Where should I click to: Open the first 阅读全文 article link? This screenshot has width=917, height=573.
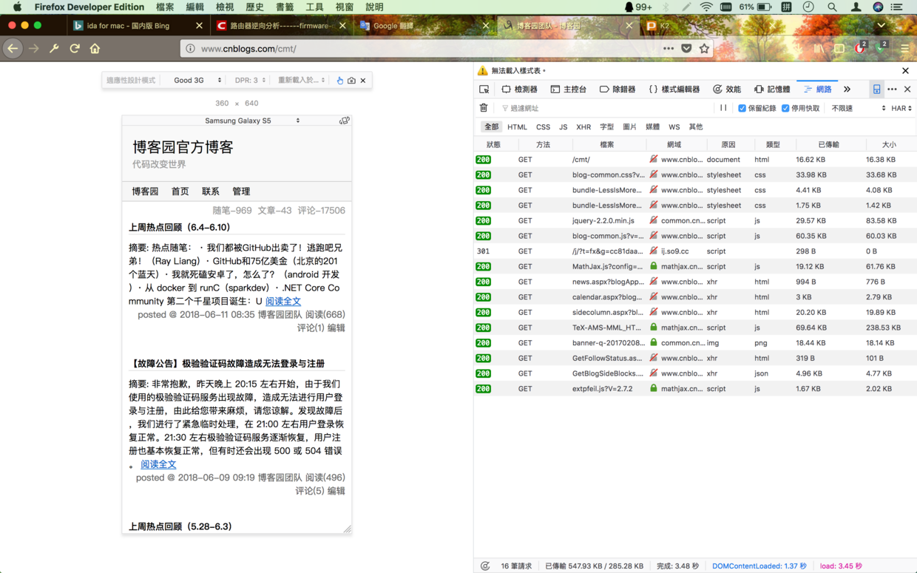283,301
